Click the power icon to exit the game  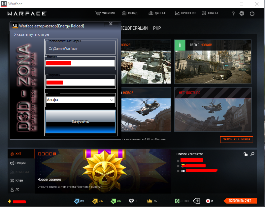point(252,13)
